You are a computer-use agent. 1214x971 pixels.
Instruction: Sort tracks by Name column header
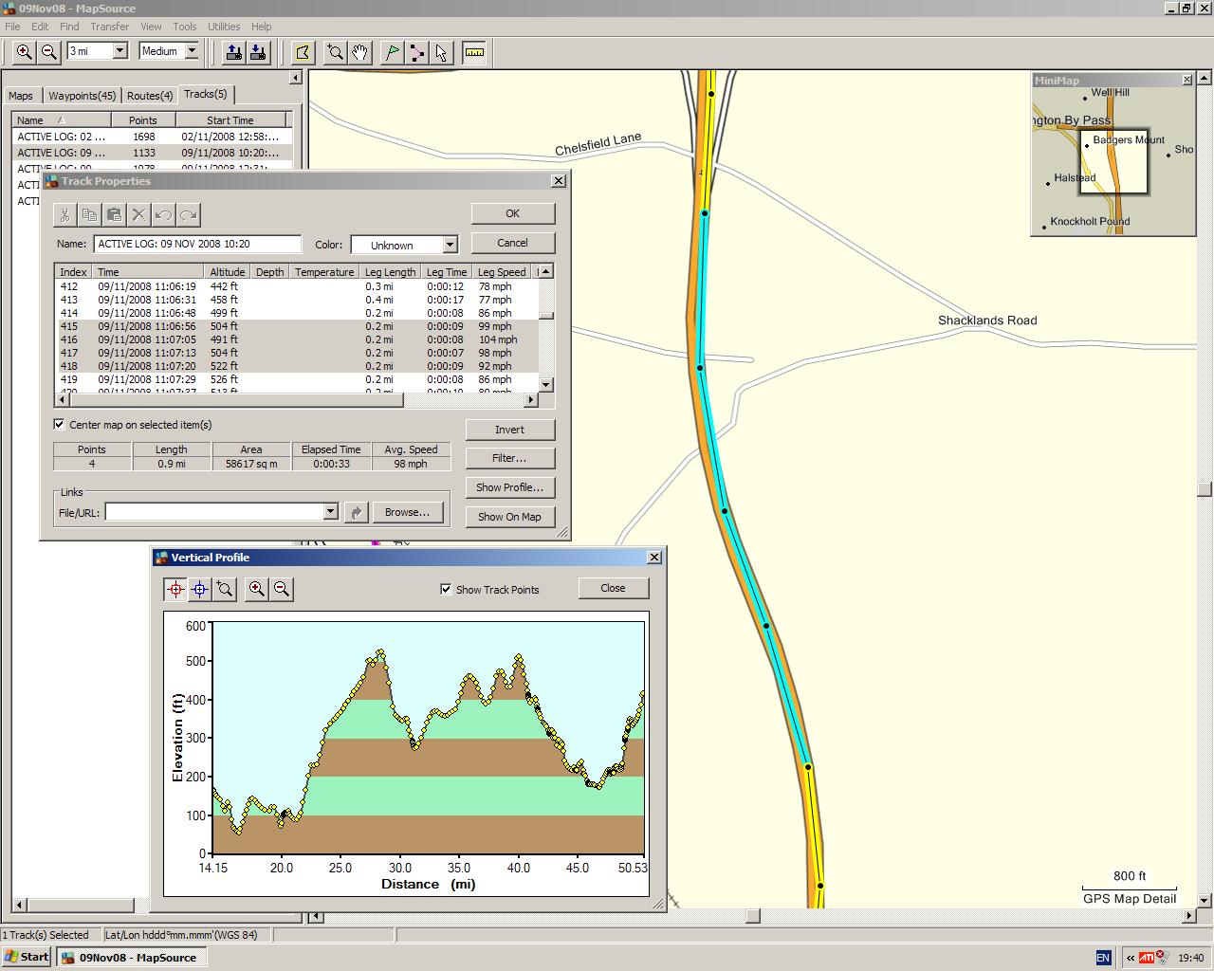62,120
